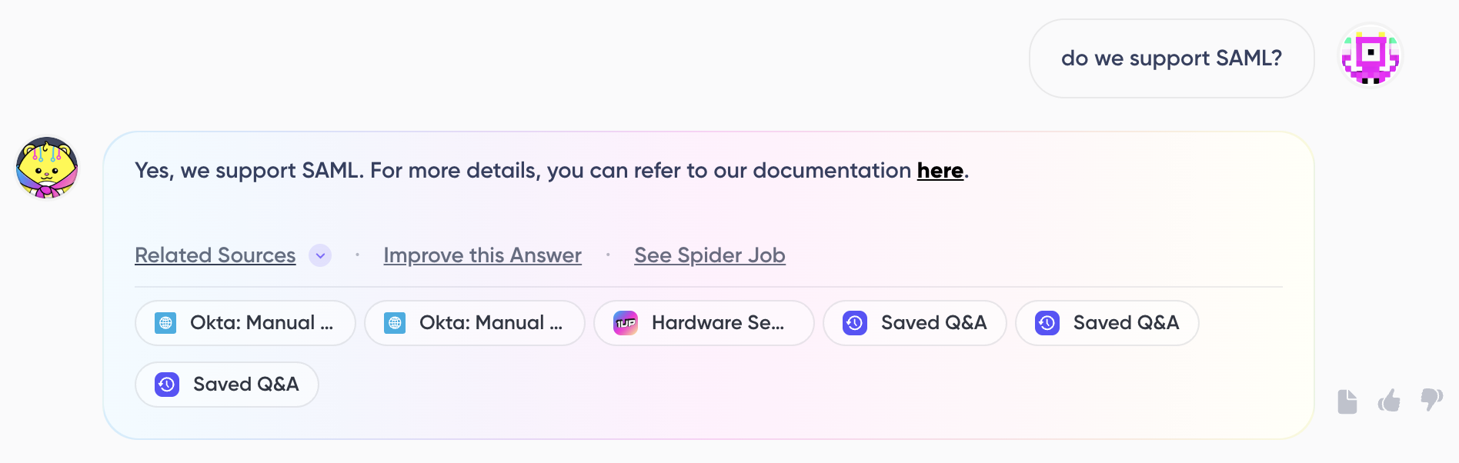Image resolution: width=1459 pixels, height=463 pixels.
Task: Follow the bold "here" documentation link
Action: click(x=940, y=171)
